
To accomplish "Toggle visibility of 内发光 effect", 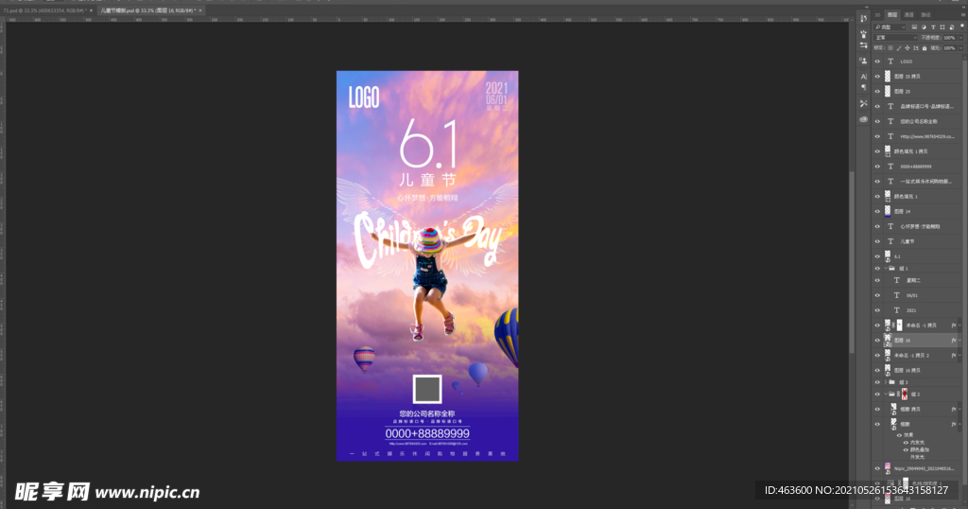I will [906, 442].
